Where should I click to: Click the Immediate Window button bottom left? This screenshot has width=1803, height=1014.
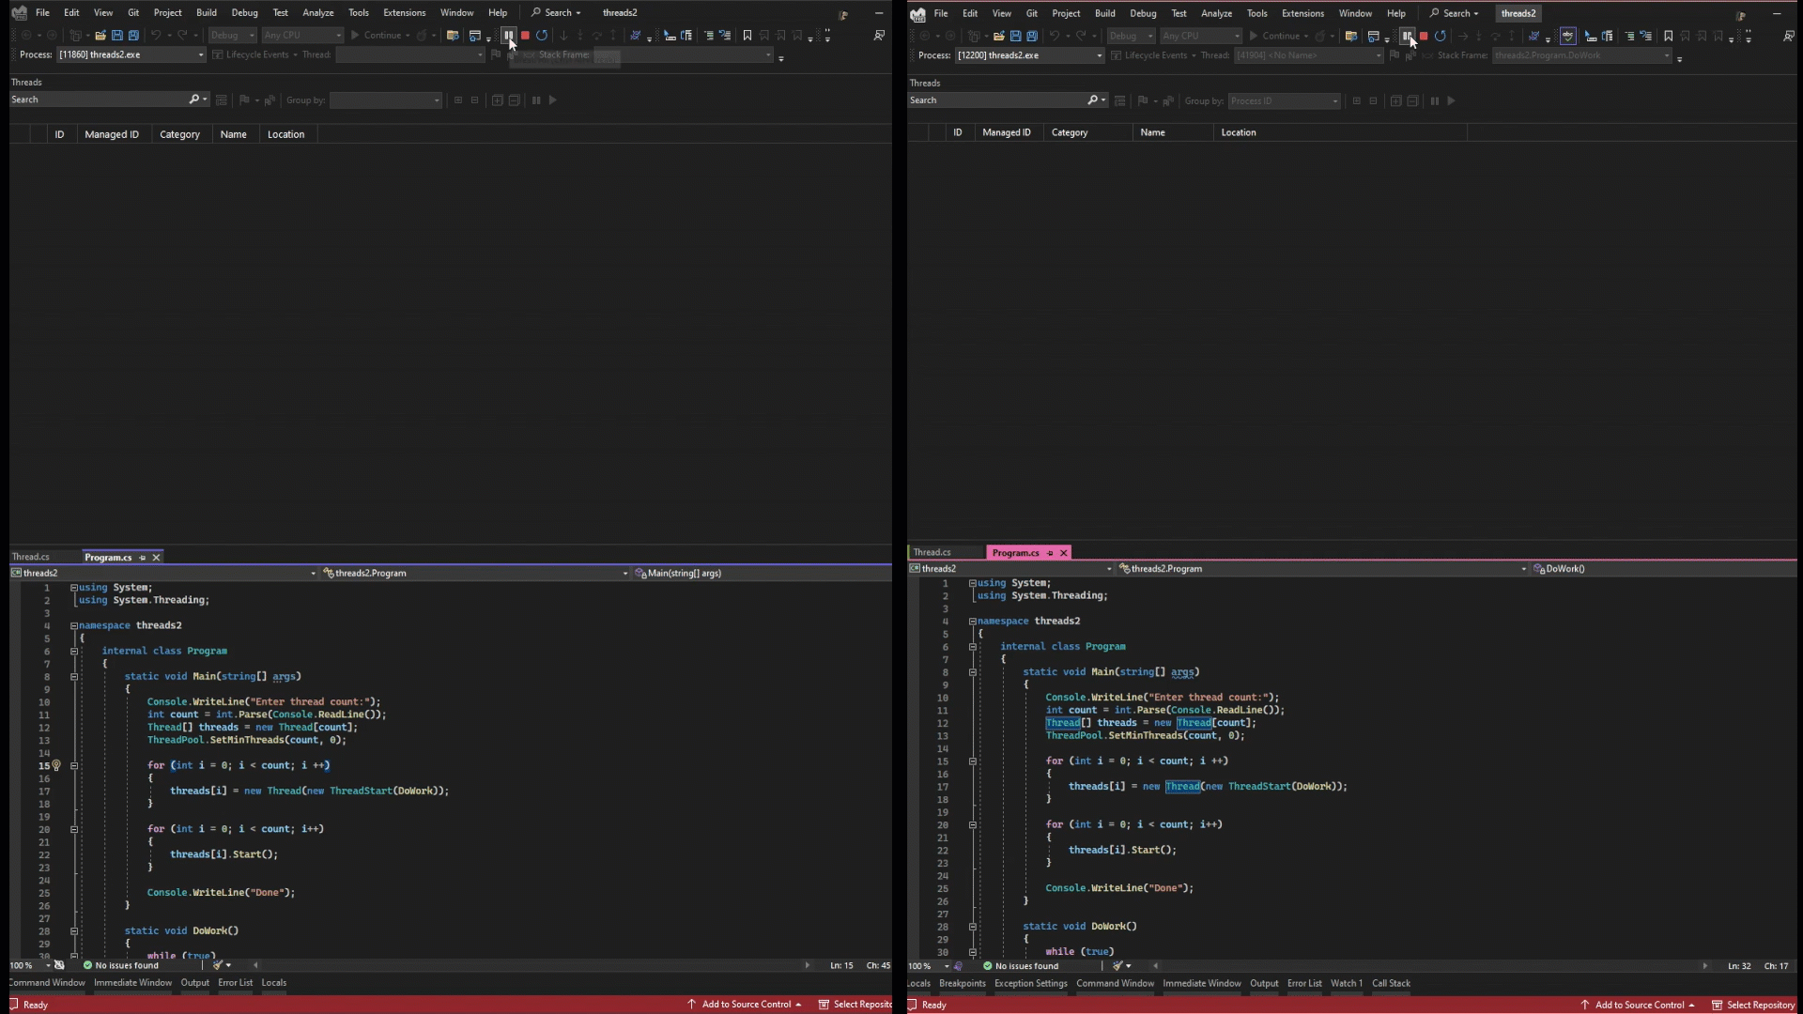[132, 982]
